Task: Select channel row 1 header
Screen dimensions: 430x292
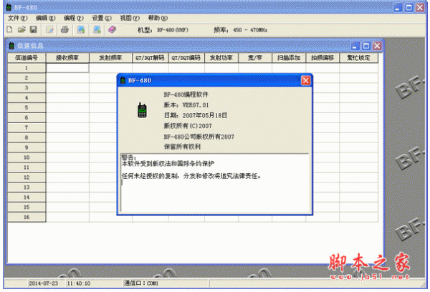Action: (x=27, y=68)
